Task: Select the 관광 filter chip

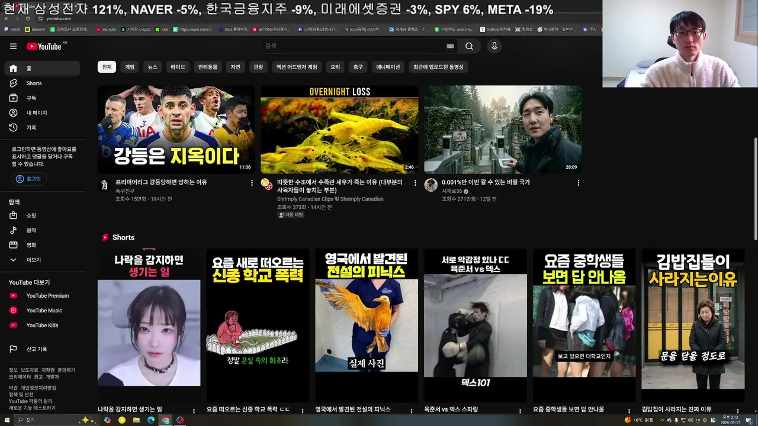Action: point(258,67)
